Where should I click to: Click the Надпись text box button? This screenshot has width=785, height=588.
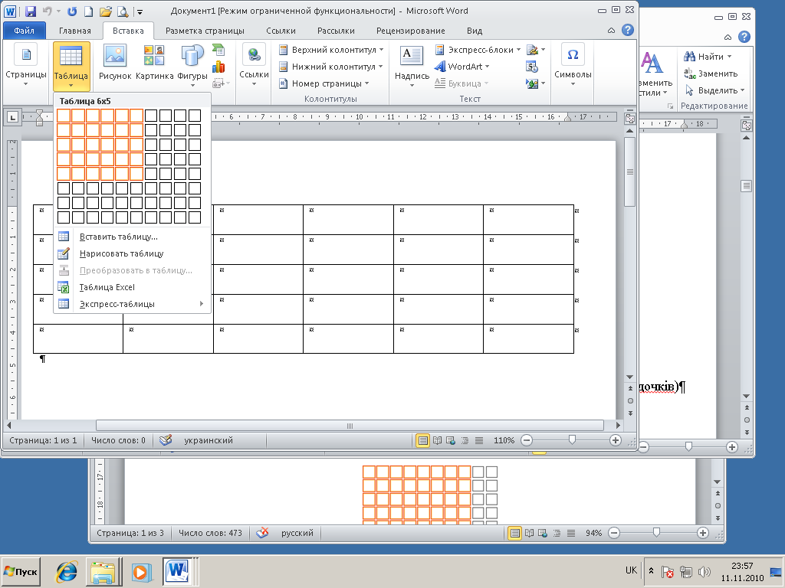point(412,67)
